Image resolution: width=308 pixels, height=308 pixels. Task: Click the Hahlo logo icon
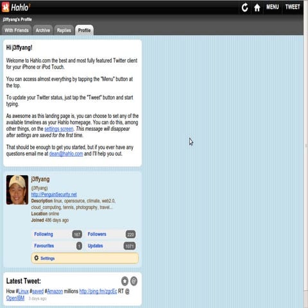pyautogui.click(x=5, y=7)
